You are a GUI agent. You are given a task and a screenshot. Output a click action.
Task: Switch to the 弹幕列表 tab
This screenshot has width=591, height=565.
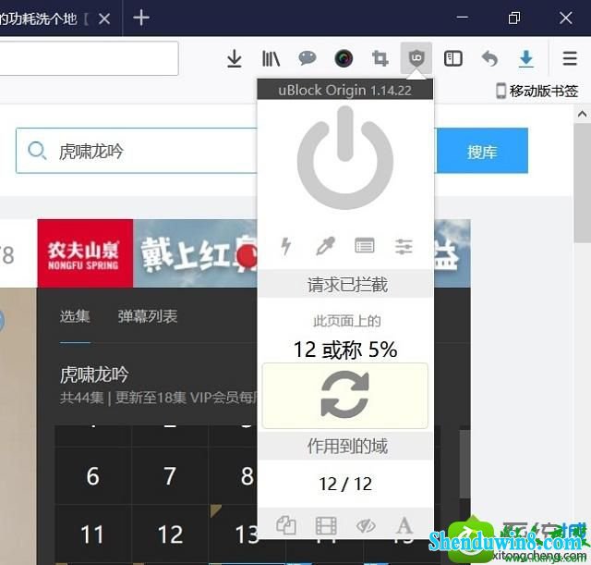pyautogui.click(x=148, y=316)
